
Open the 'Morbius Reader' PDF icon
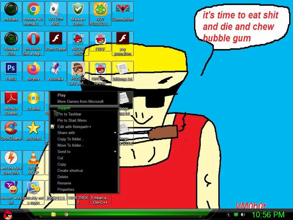[x=11, y=103]
